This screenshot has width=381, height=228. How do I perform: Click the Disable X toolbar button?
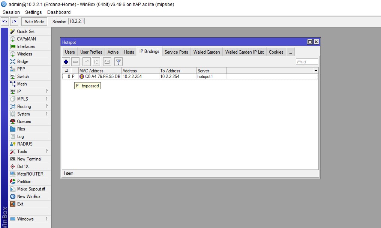[96, 62]
